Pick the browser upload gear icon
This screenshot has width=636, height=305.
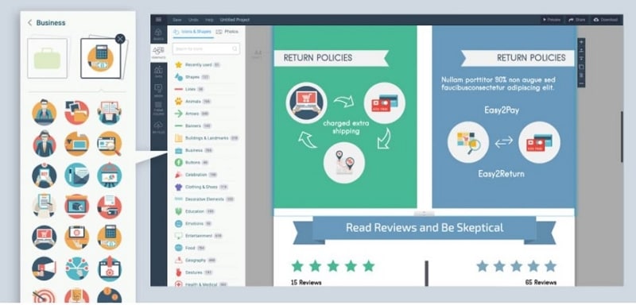(110, 268)
